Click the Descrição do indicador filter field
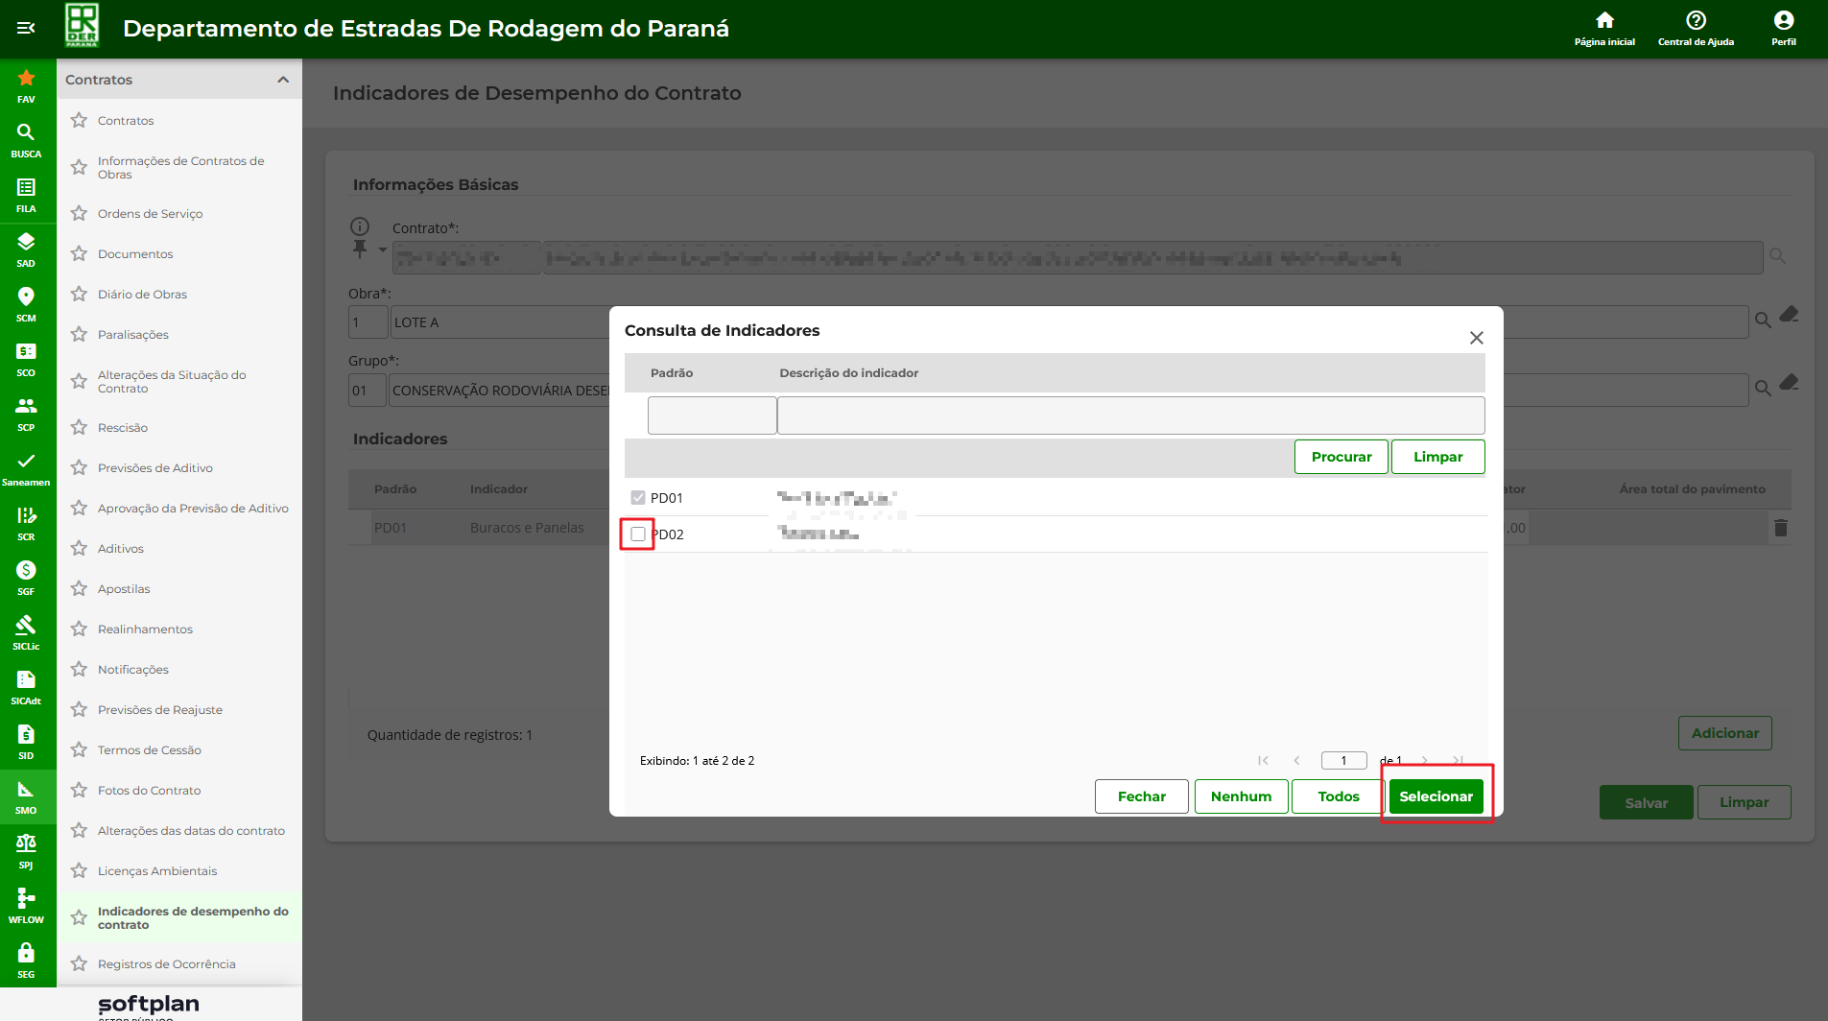 1130,416
